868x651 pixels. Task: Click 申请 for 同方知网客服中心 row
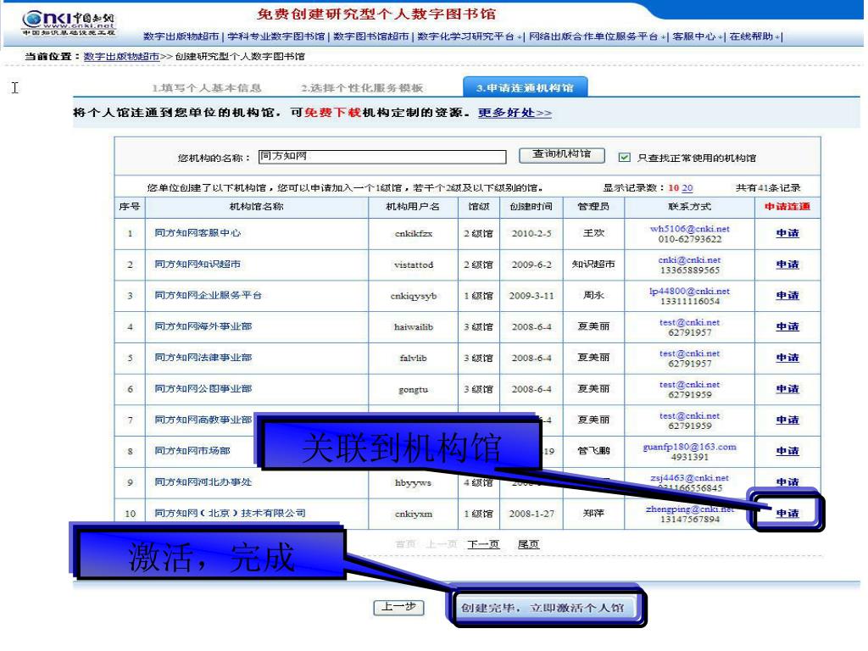click(787, 233)
